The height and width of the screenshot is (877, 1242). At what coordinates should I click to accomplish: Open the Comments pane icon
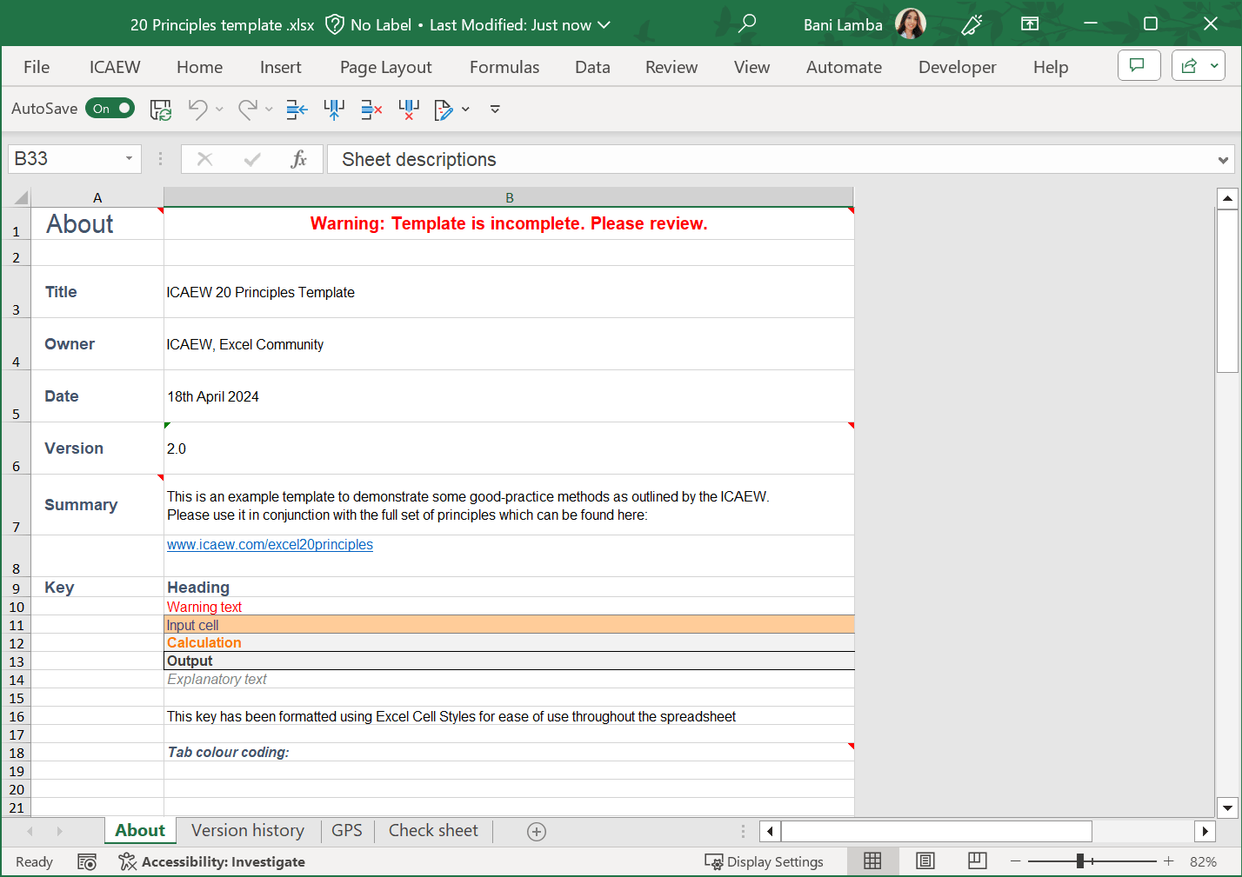(1138, 66)
